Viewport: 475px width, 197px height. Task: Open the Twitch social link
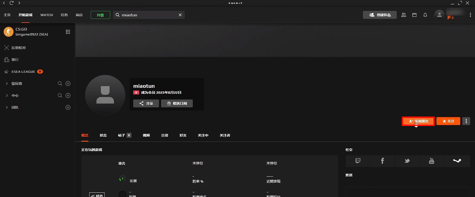(x=358, y=161)
